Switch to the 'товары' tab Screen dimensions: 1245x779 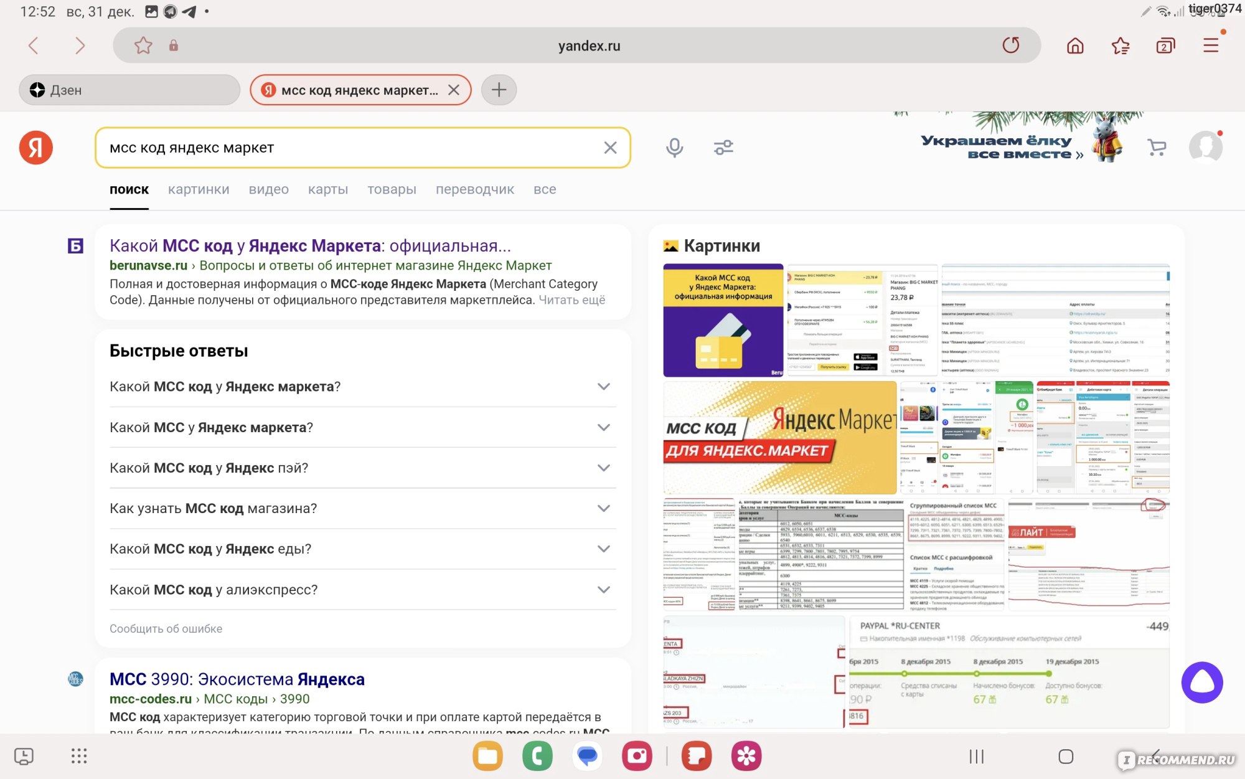(392, 189)
